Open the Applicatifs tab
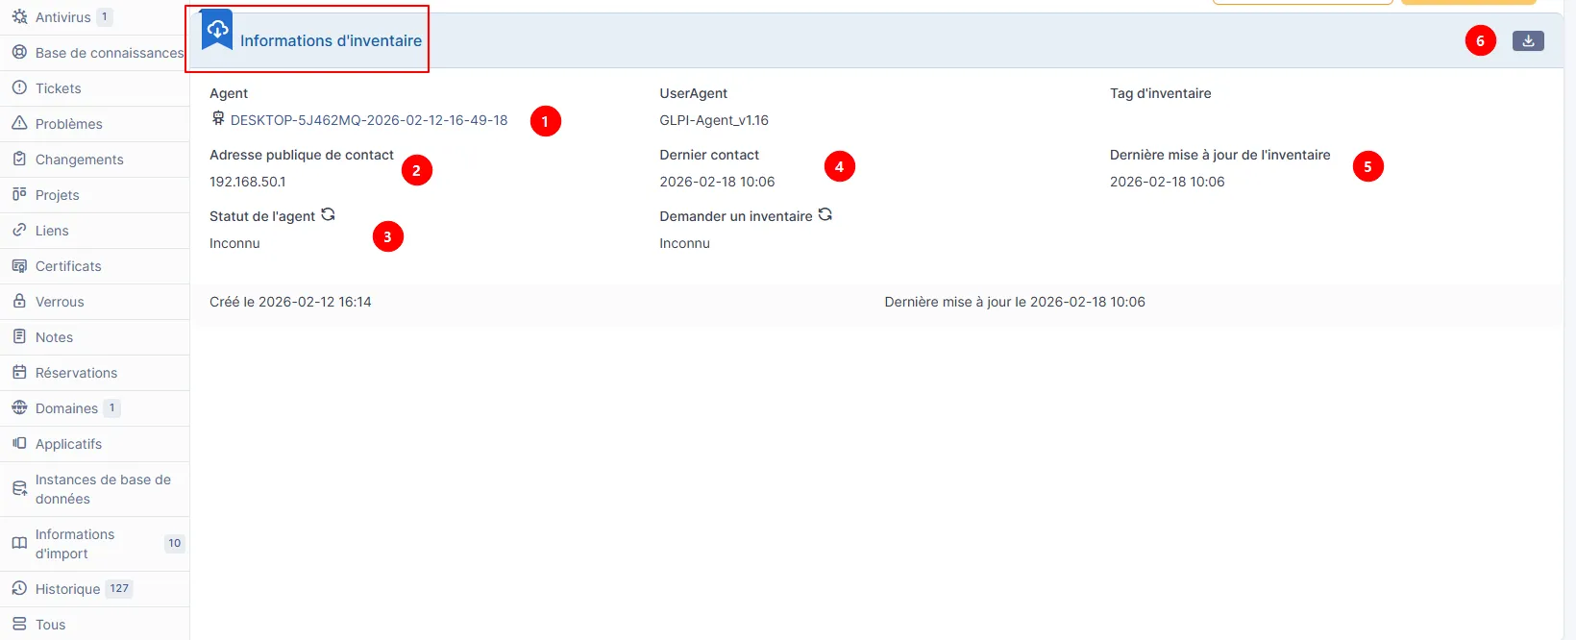 point(94,444)
